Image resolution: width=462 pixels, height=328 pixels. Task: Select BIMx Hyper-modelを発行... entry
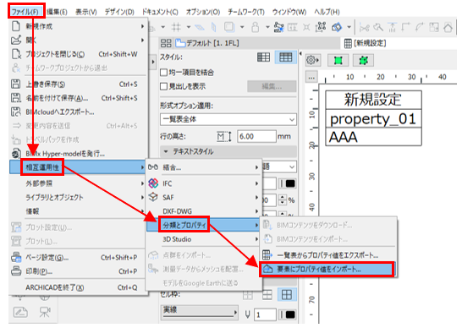[x=79, y=153]
